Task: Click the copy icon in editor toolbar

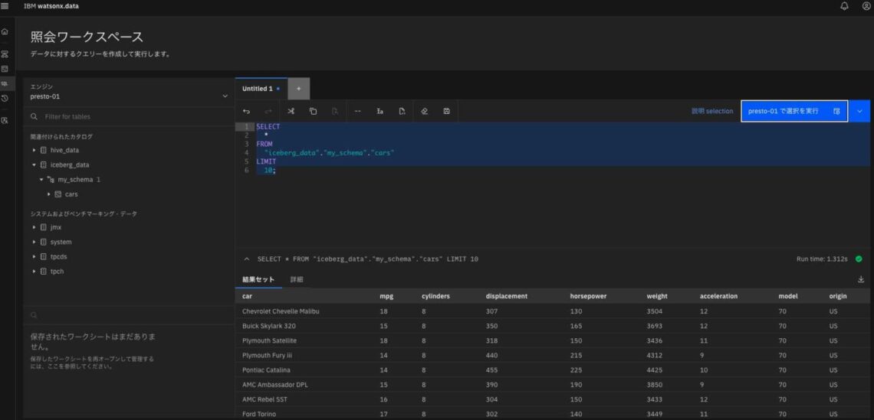Action: [313, 111]
